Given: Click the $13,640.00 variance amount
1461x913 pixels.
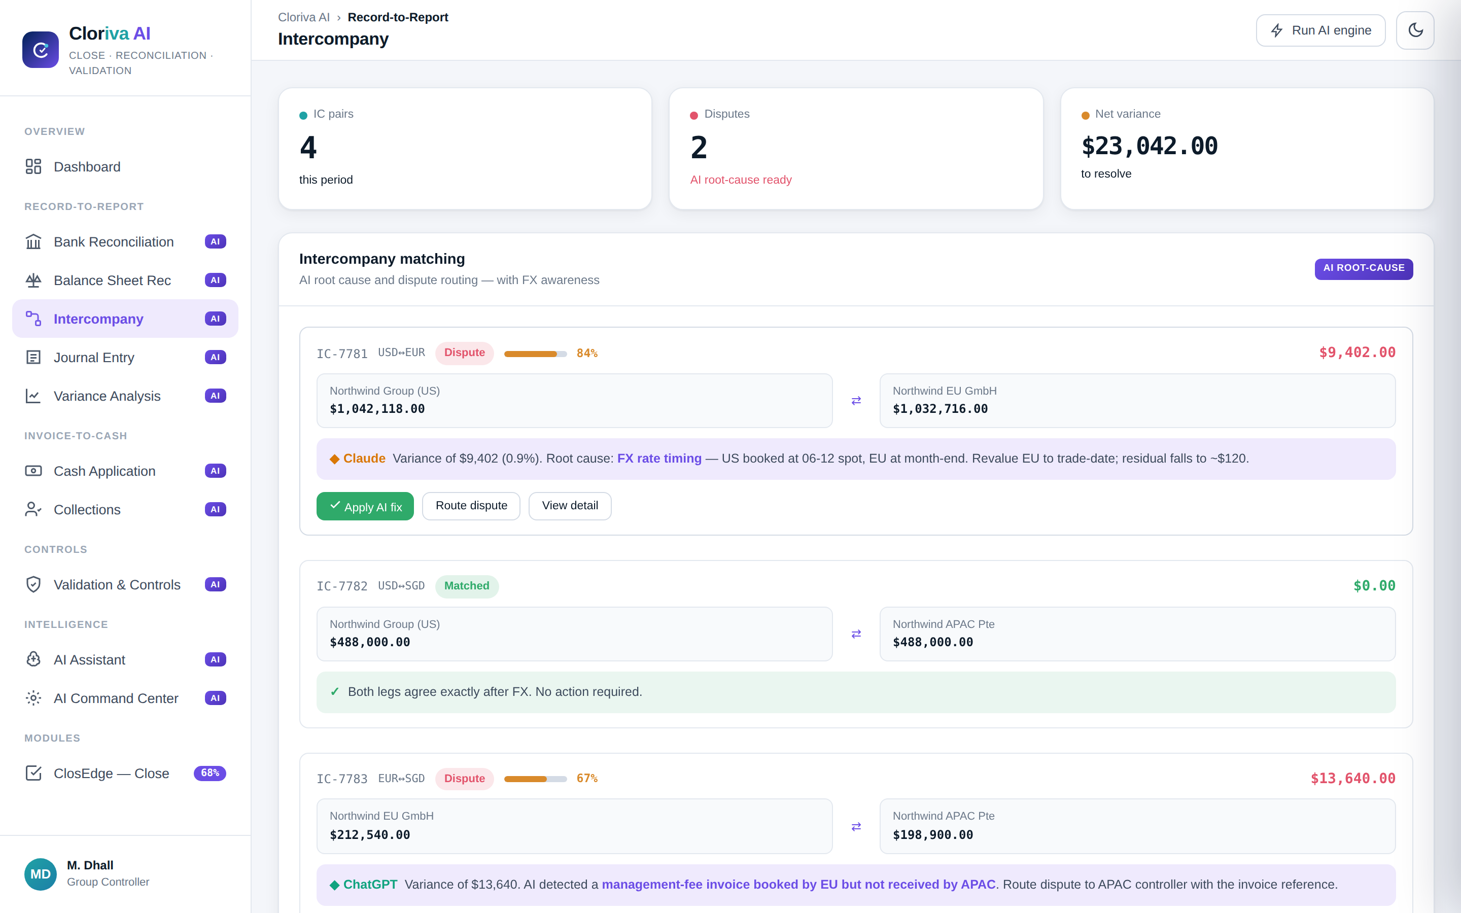Looking at the screenshot, I should click(x=1353, y=779).
